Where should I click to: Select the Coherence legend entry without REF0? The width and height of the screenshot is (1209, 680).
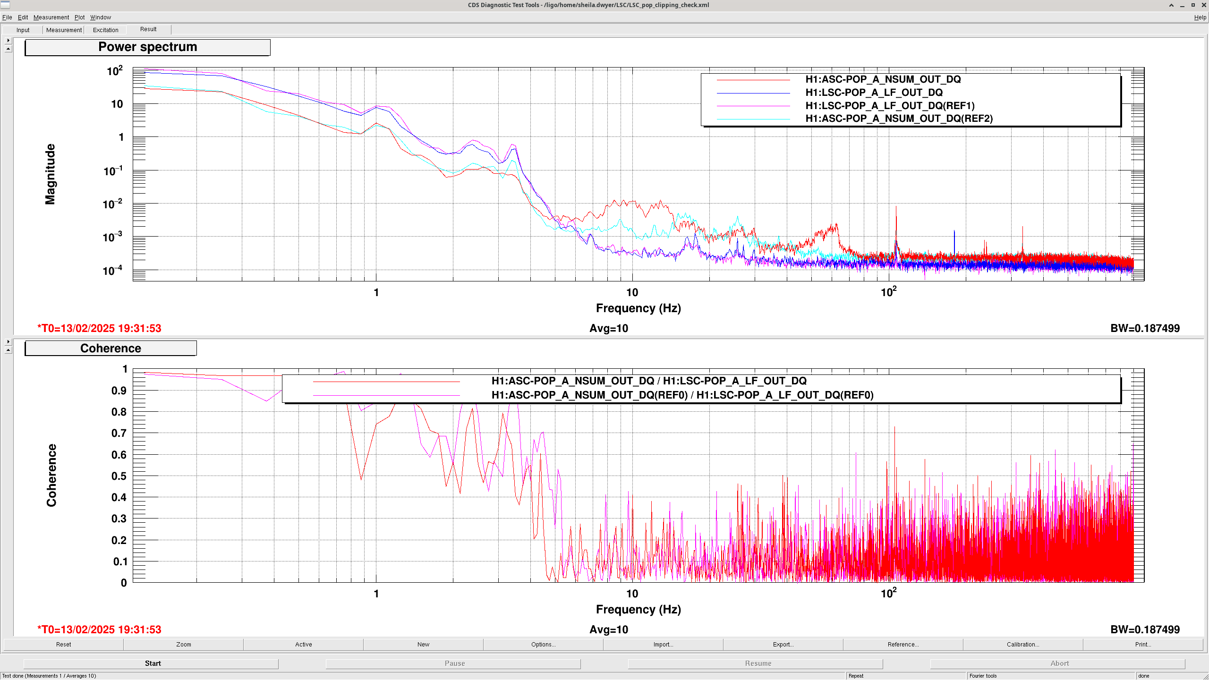click(649, 381)
